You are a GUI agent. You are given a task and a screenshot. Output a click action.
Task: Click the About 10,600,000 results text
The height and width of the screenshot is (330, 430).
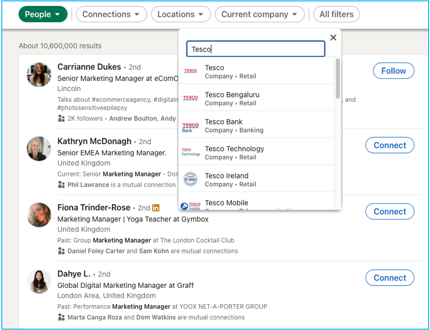[x=60, y=46]
